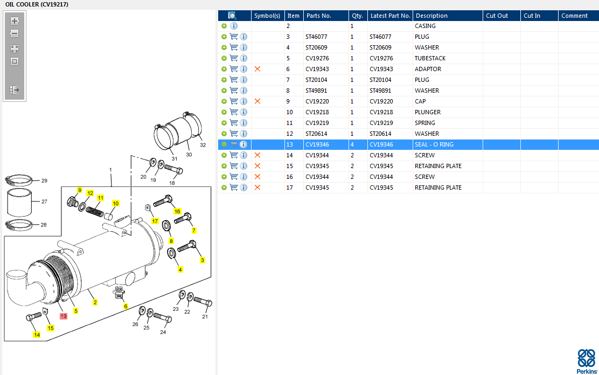Click orange X symbol on CAP row

coord(257,101)
